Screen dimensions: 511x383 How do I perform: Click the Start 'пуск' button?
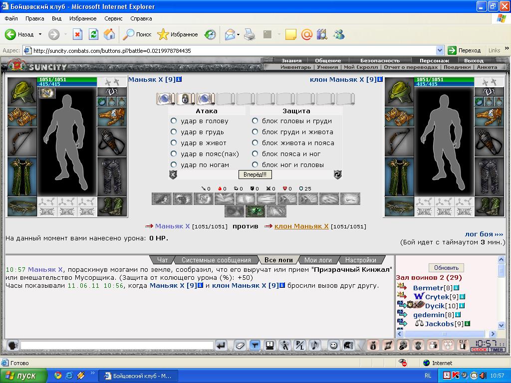pos(23,376)
